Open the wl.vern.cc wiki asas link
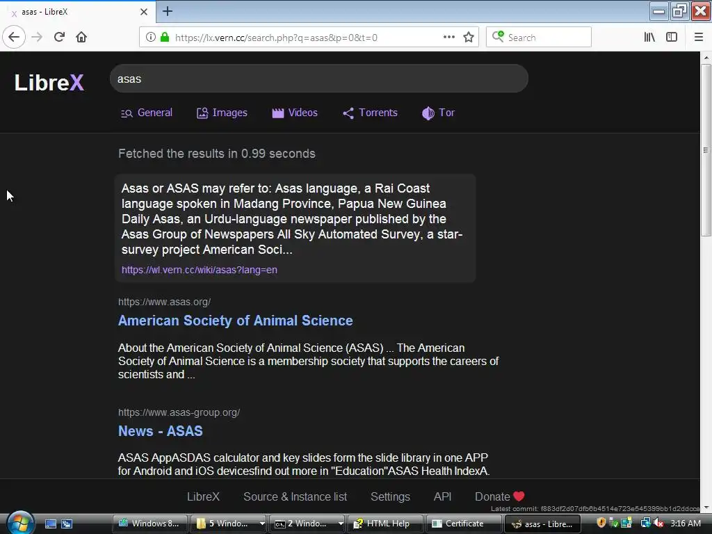 click(x=200, y=270)
